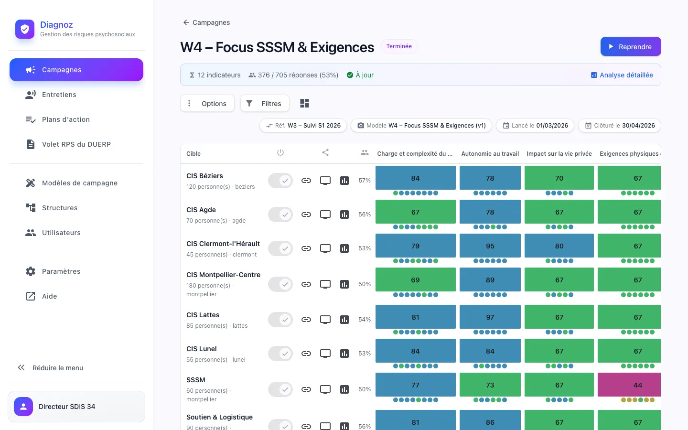Click the Reprendre button
Viewport: 688px width, 430px height.
(631, 46)
